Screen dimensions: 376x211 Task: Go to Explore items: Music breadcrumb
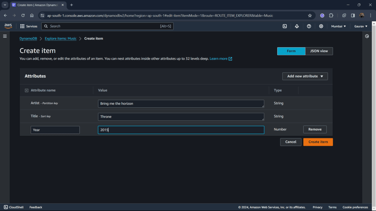(61, 38)
